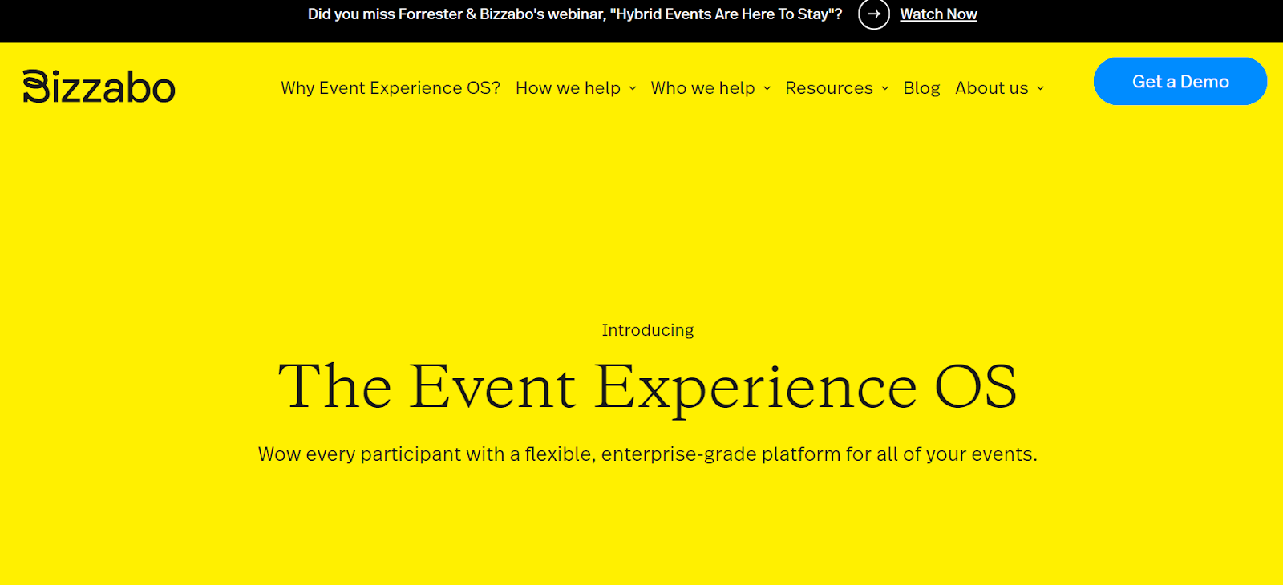Open the Watch Now link
The image size is (1283, 585).
(x=938, y=14)
